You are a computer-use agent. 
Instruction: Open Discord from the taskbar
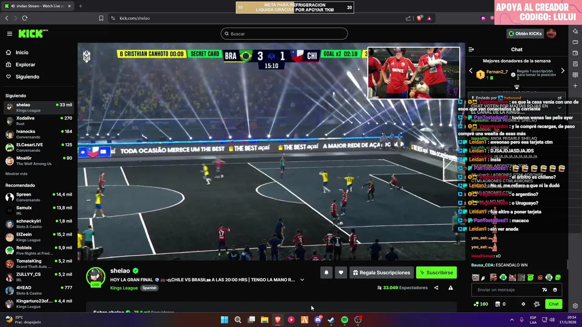(x=318, y=320)
